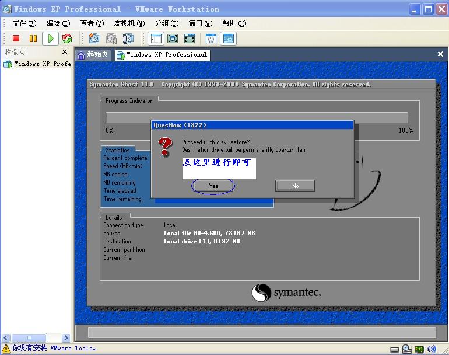This screenshot has width=449, height=355.
Task: Click the network adapter status icon
Action: tap(419, 349)
